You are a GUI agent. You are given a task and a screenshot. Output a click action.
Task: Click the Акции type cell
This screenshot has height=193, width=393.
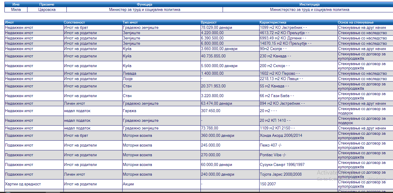128,184
